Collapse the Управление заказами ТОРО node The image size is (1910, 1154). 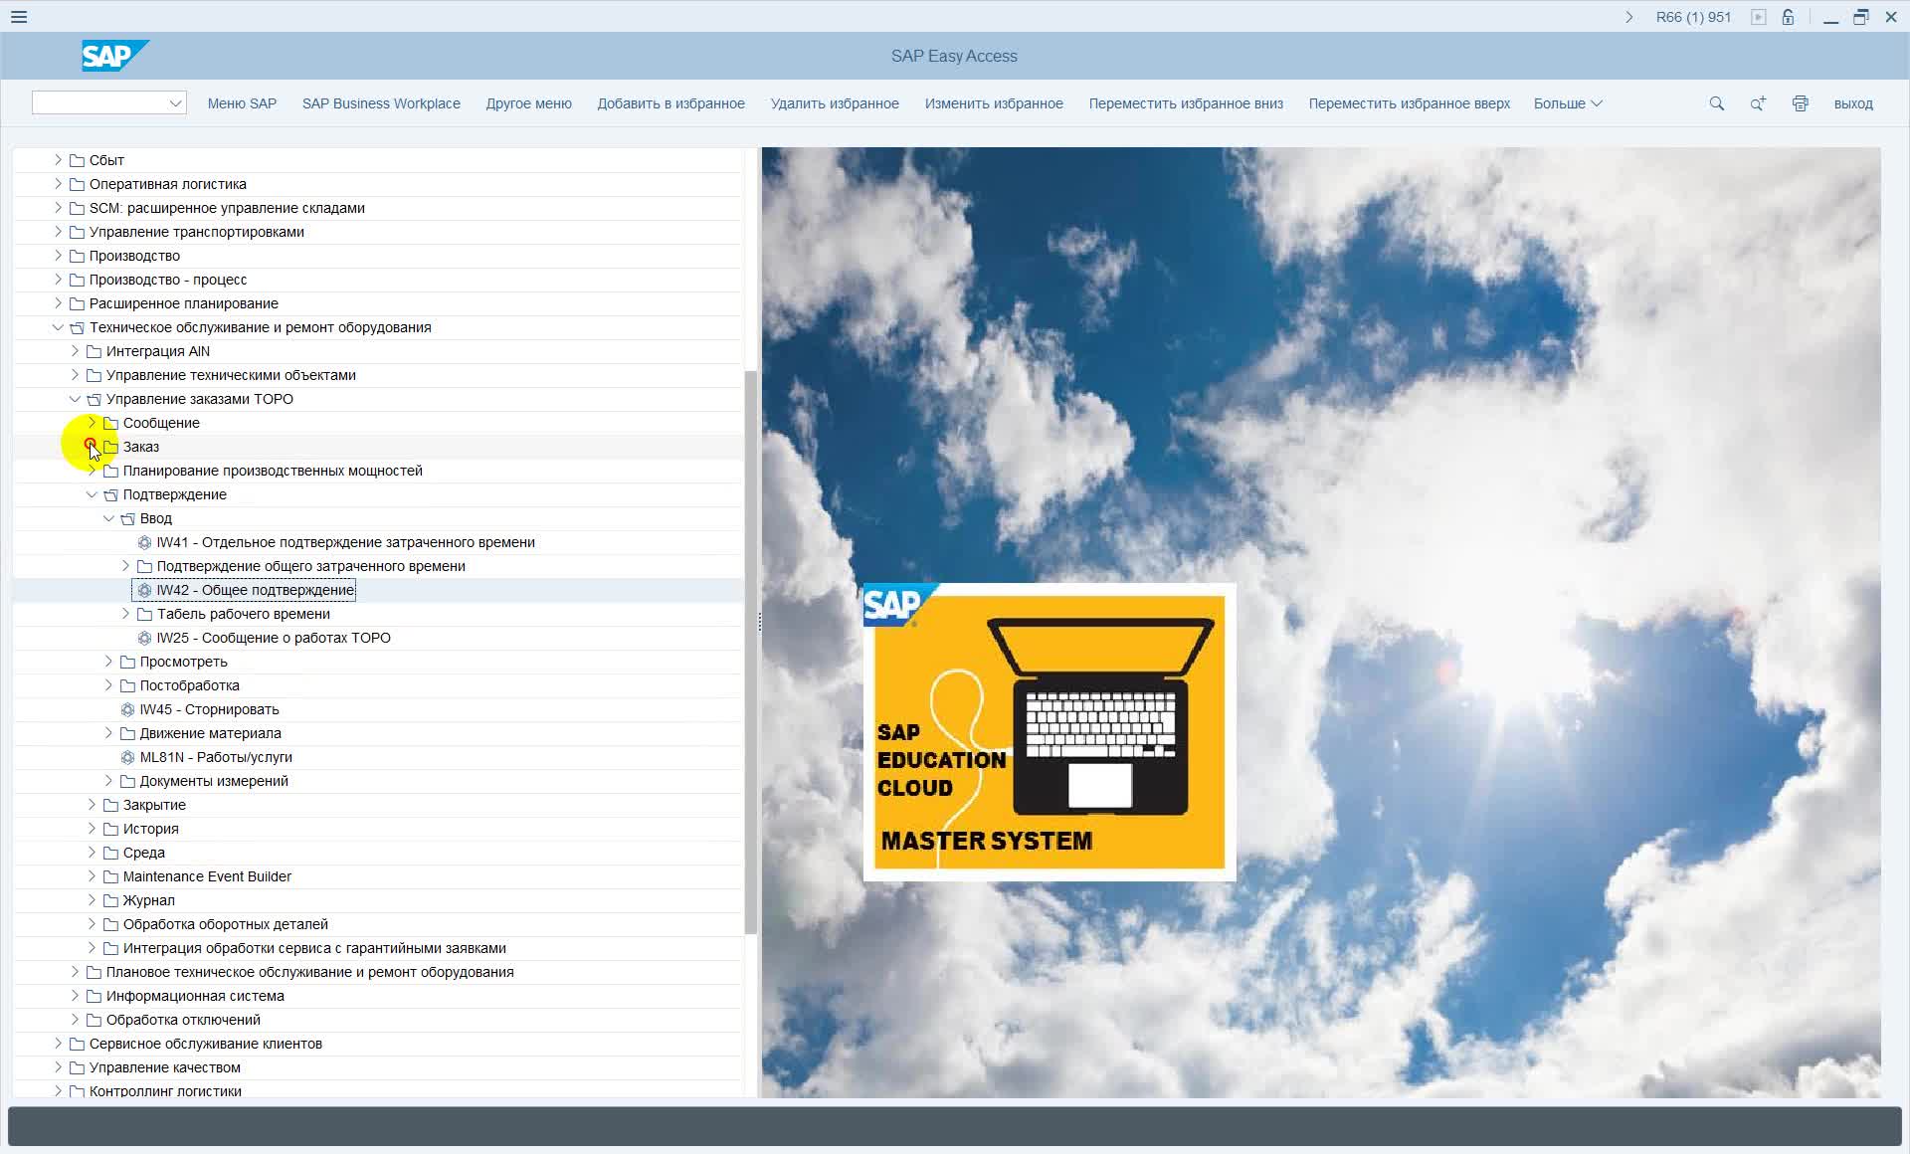point(75,399)
